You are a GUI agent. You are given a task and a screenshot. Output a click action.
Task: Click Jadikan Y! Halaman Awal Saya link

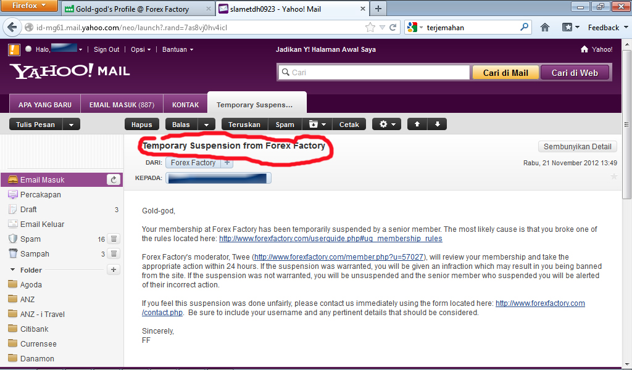[326, 49]
